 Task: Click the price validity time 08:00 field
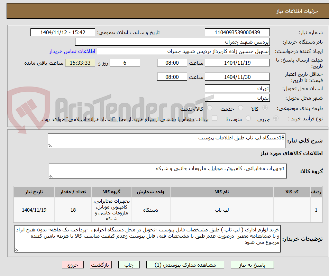pyautogui.click(x=172, y=77)
